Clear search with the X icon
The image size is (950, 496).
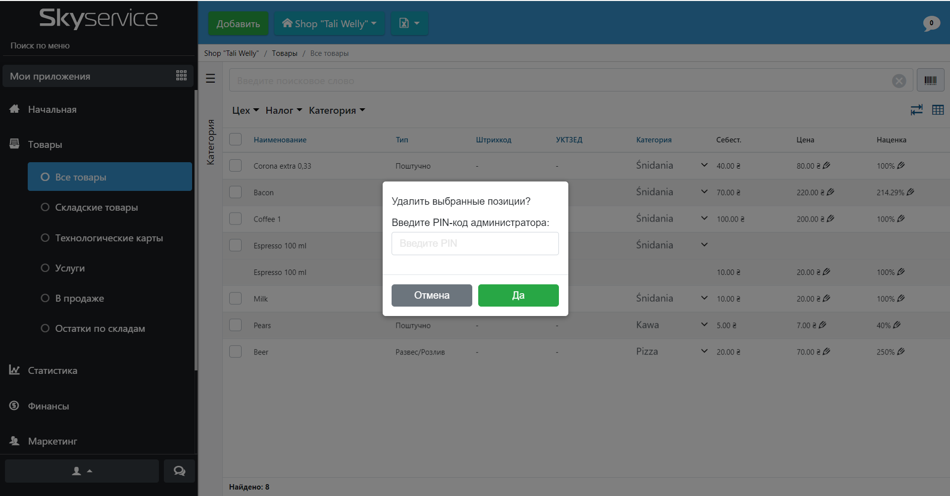pos(899,81)
